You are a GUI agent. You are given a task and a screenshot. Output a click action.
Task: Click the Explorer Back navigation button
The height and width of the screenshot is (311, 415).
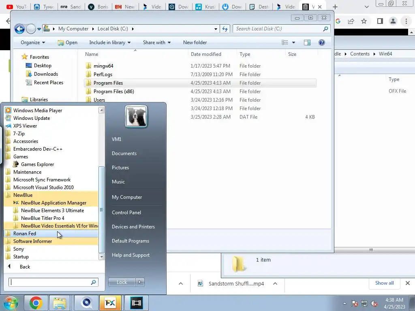point(19,29)
